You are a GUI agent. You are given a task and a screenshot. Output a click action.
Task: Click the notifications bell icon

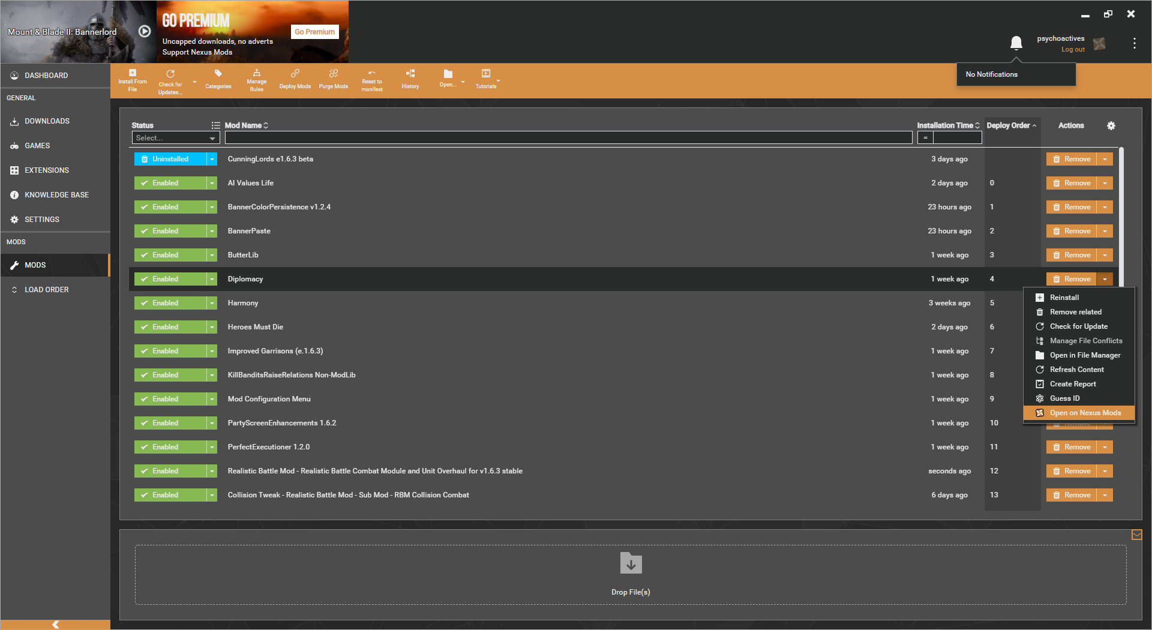click(1016, 43)
